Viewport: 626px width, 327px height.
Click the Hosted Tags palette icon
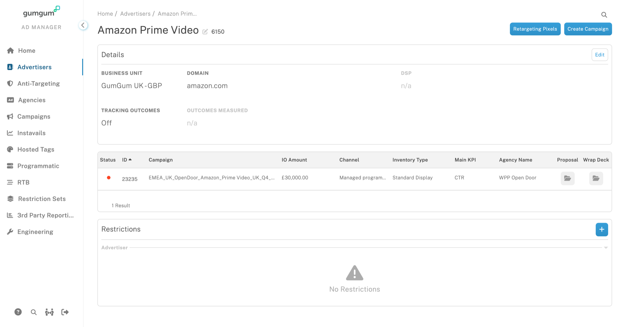tap(10, 149)
